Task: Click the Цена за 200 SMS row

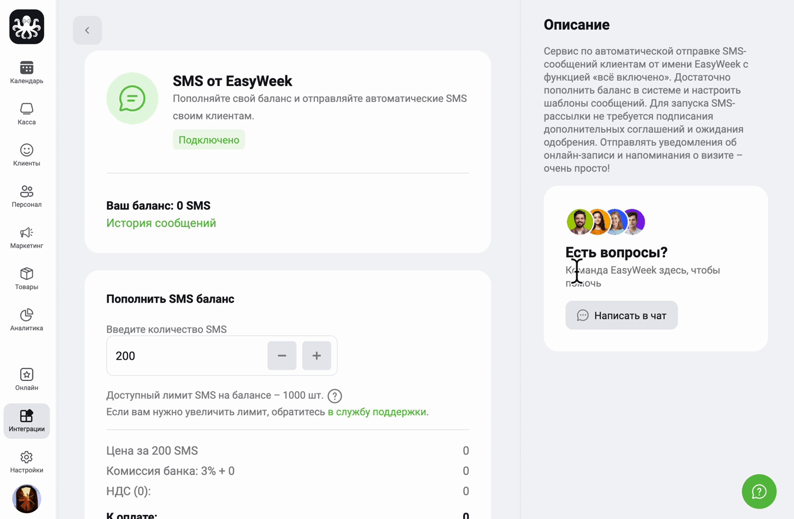Action: click(x=288, y=451)
